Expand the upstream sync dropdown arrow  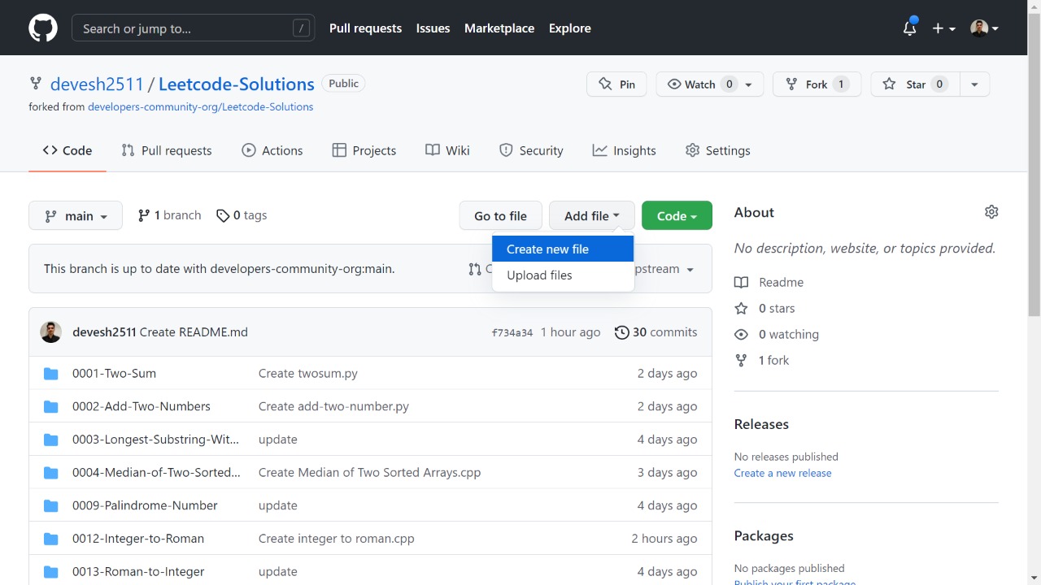(690, 270)
